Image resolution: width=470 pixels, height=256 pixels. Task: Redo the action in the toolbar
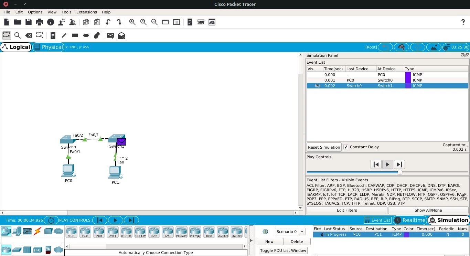click(119, 22)
